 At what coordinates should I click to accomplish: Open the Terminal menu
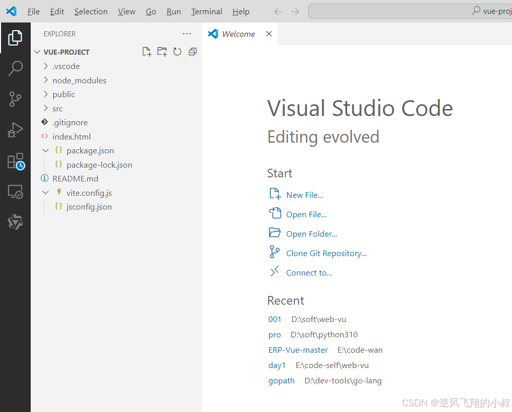tap(206, 12)
